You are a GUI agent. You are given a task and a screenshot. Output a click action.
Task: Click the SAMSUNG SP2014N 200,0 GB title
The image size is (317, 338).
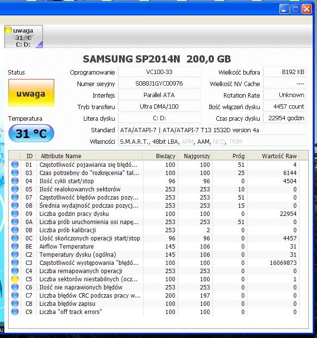click(x=157, y=59)
